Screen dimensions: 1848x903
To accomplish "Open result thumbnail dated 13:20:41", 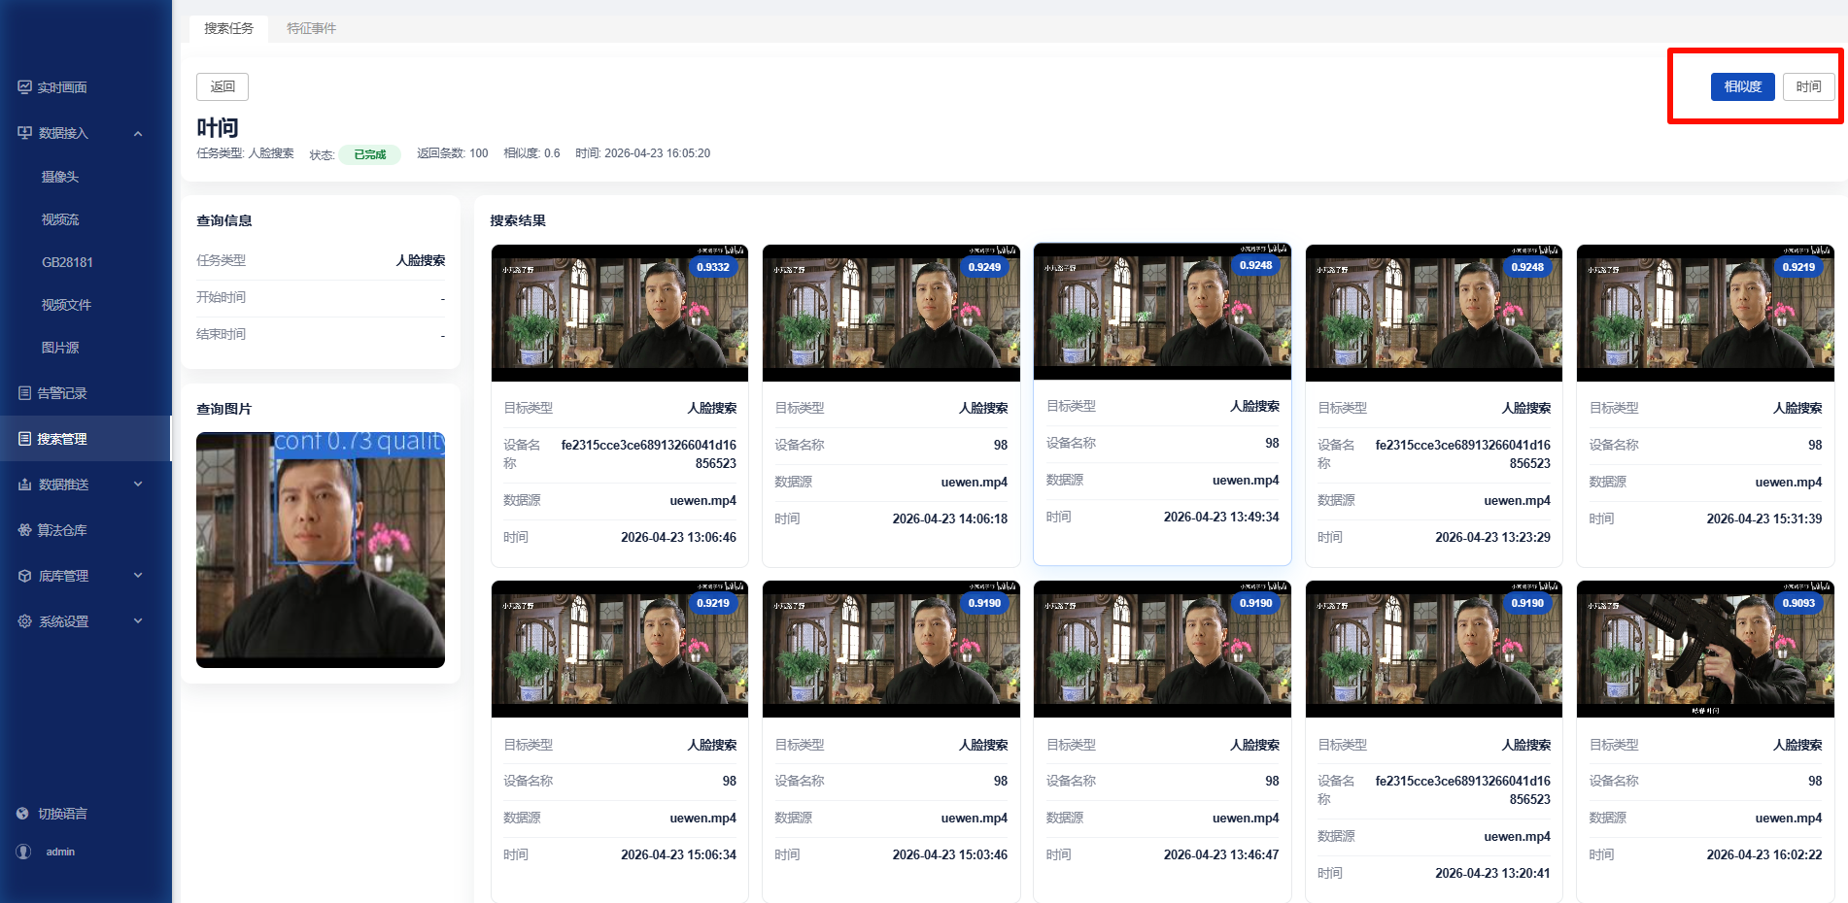I will pyautogui.click(x=1434, y=649).
